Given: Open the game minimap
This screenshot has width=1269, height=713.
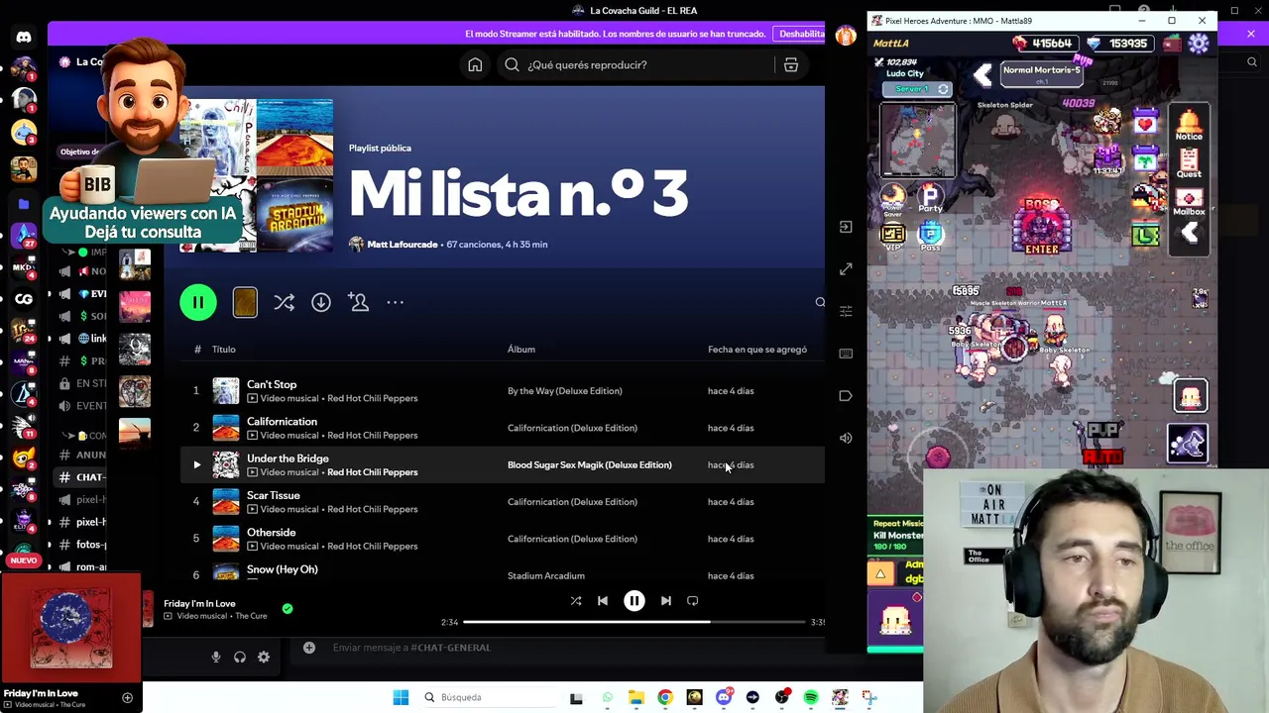Looking at the screenshot, I should click(x=918, y=140).
